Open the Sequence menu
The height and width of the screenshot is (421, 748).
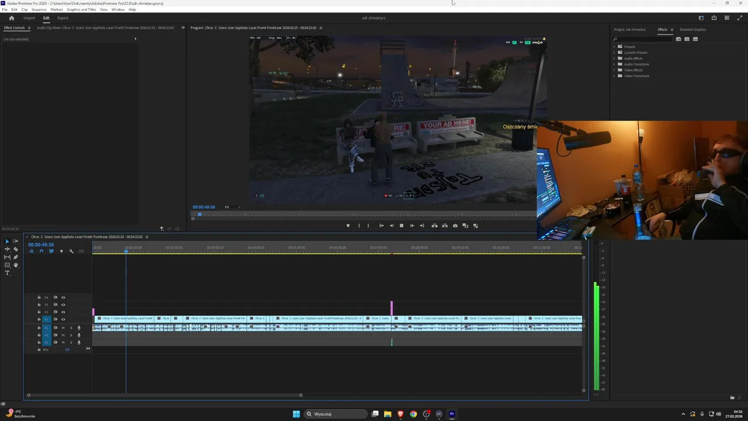tap(39, 10)
